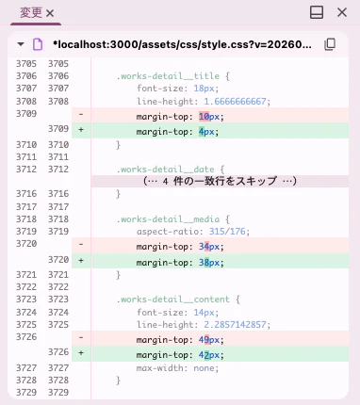Click the minus marker on line 3709

click(81, 114)
